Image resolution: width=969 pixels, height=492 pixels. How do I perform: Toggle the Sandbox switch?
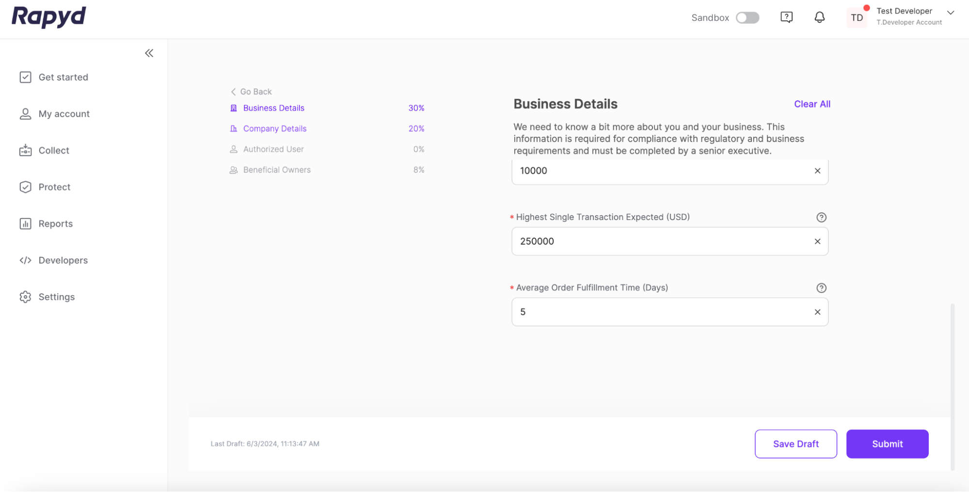tap(747, 18)
